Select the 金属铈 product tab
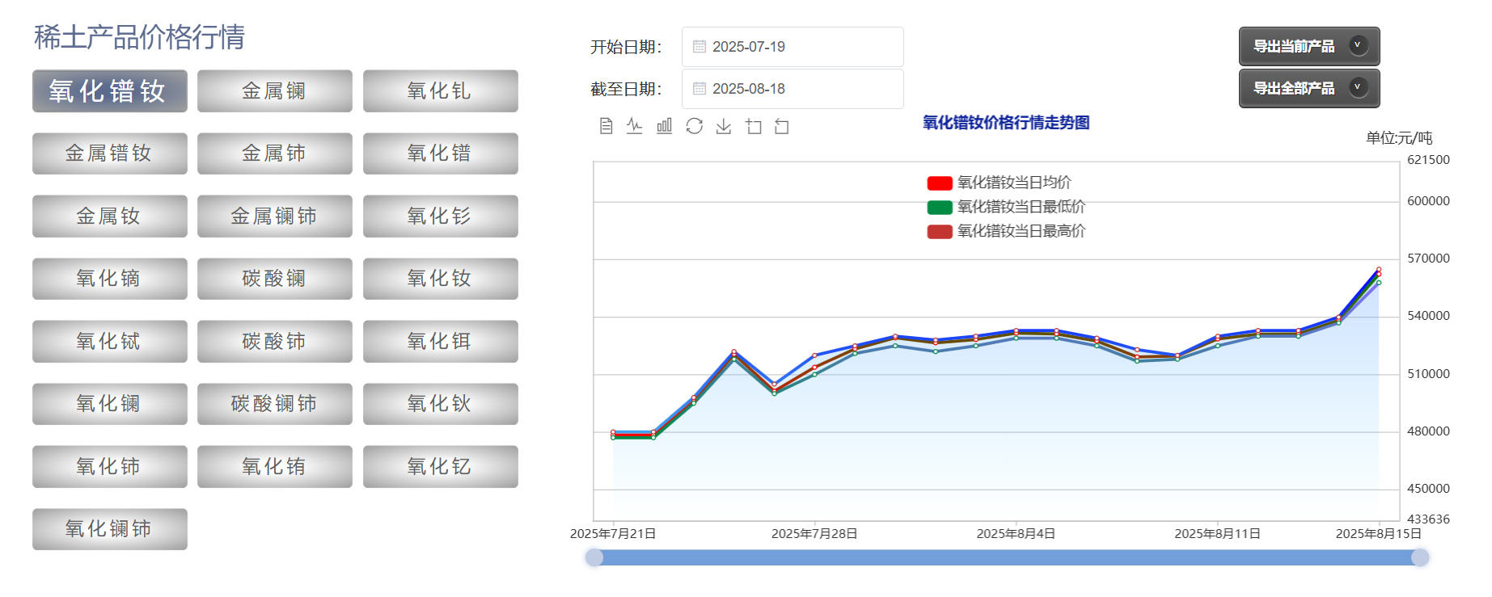This screenshot has width=1492, height=597. pyautogui.click(x=275, y=153)
